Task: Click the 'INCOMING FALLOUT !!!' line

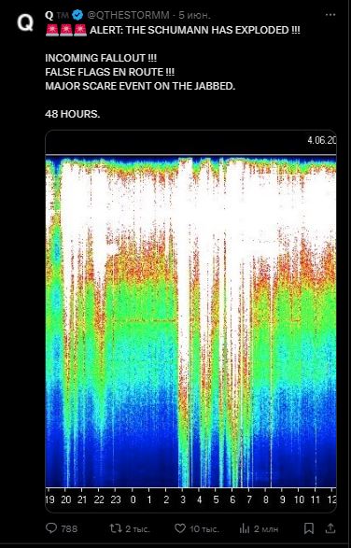Action: coord(101,58)
